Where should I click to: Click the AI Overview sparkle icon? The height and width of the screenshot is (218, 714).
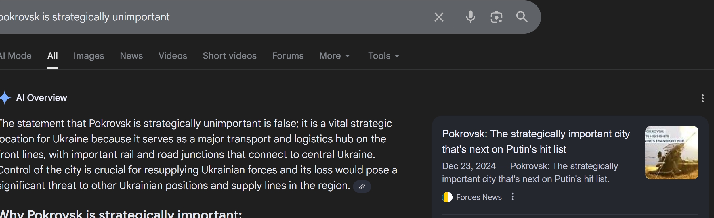[x=5, y=98]
